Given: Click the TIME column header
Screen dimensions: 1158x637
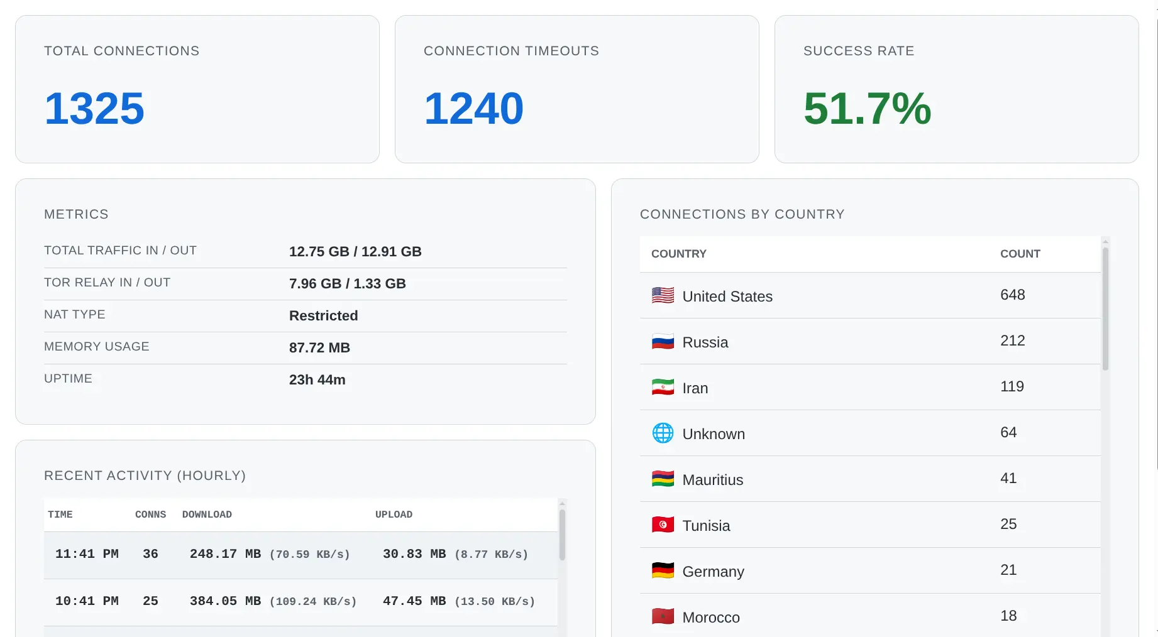Looking at the screenshot, I should (60, 514).
